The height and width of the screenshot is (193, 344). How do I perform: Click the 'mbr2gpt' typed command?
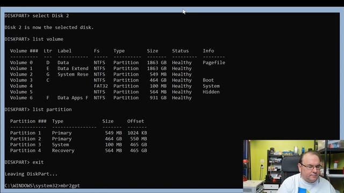pos(70,185)
